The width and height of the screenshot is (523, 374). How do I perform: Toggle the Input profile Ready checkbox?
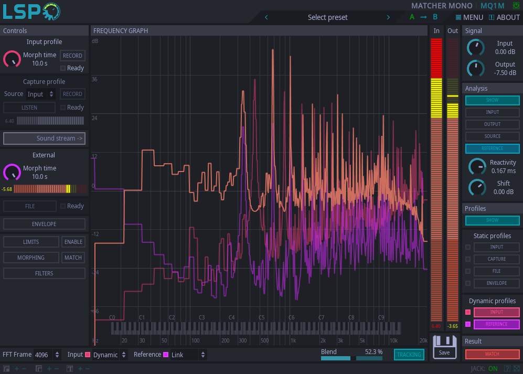63,68
